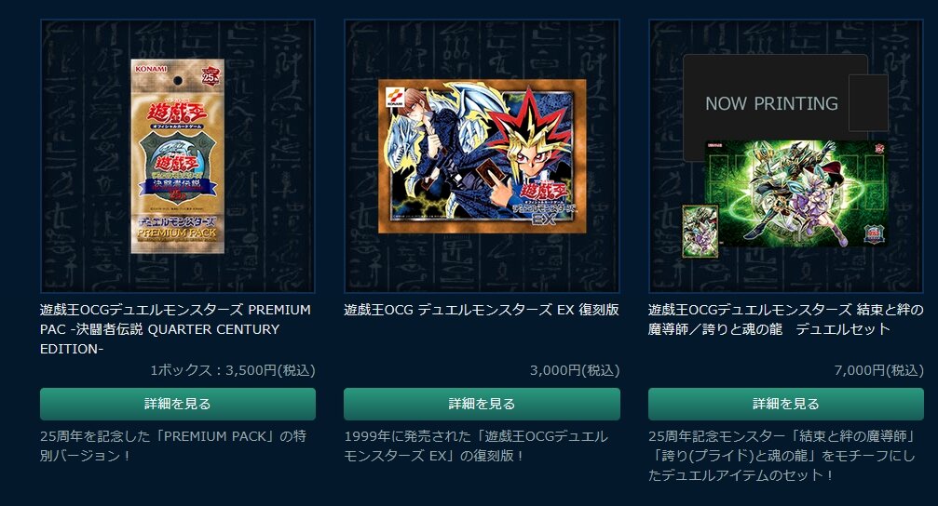Click the 25周年を記念した PREMIUM PACK description
The image size is (938, 506).
click(x=173, y=446)
